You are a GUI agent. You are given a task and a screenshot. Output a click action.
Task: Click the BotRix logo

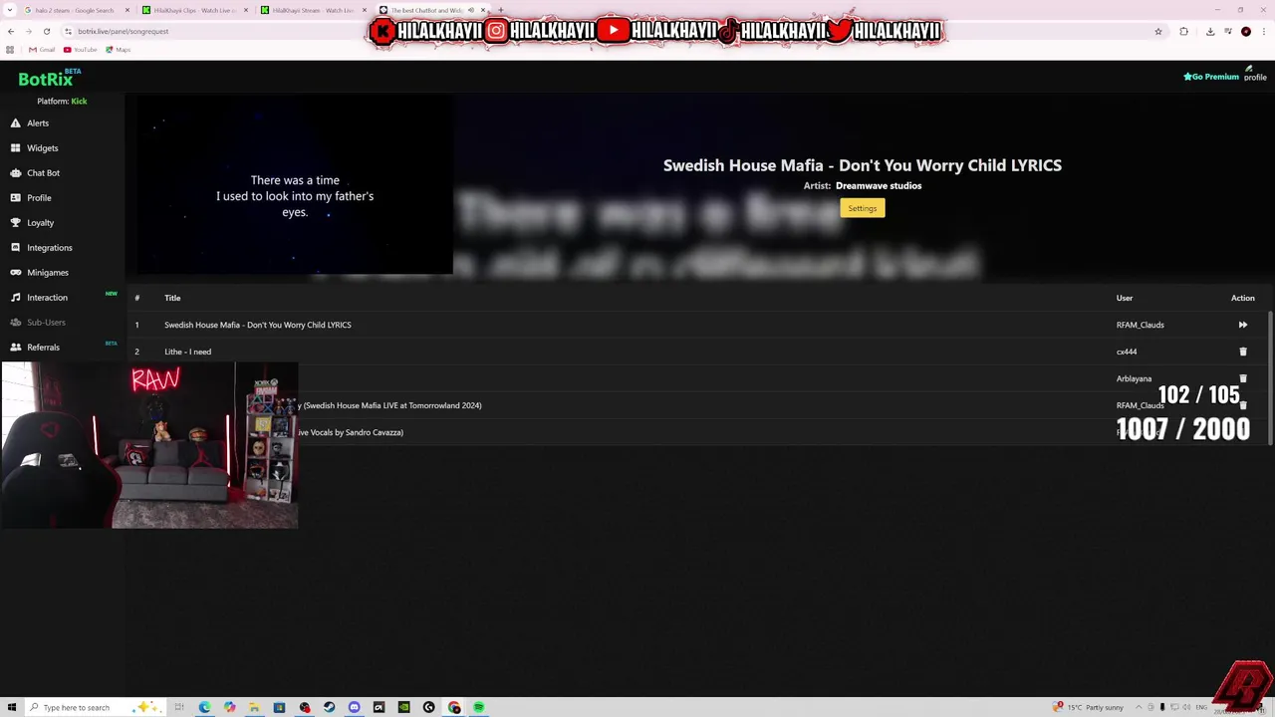tap(46, 80)
